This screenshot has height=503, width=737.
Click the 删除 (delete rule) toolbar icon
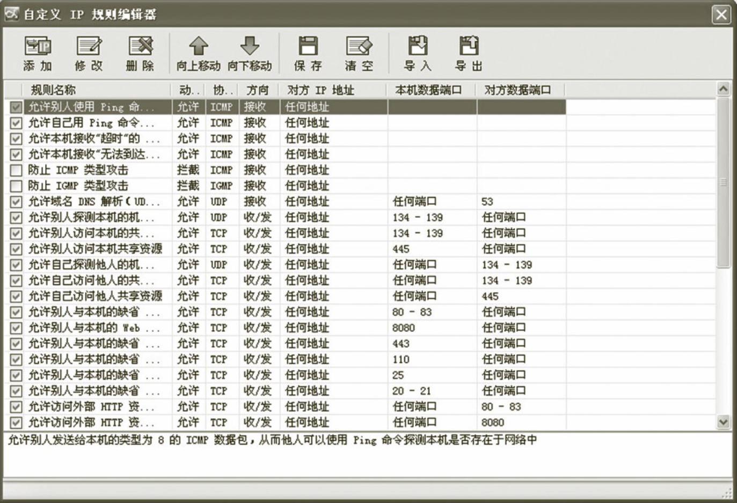coord(140,54)
